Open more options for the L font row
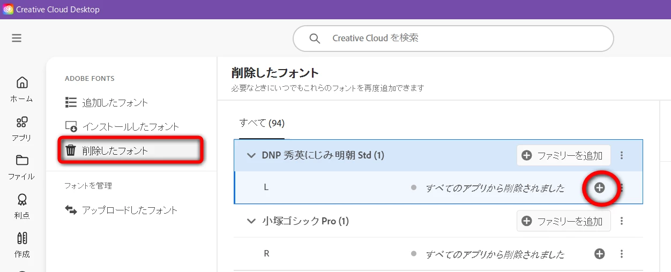Viewport: 671px width, 272px height. pos(622,188)
